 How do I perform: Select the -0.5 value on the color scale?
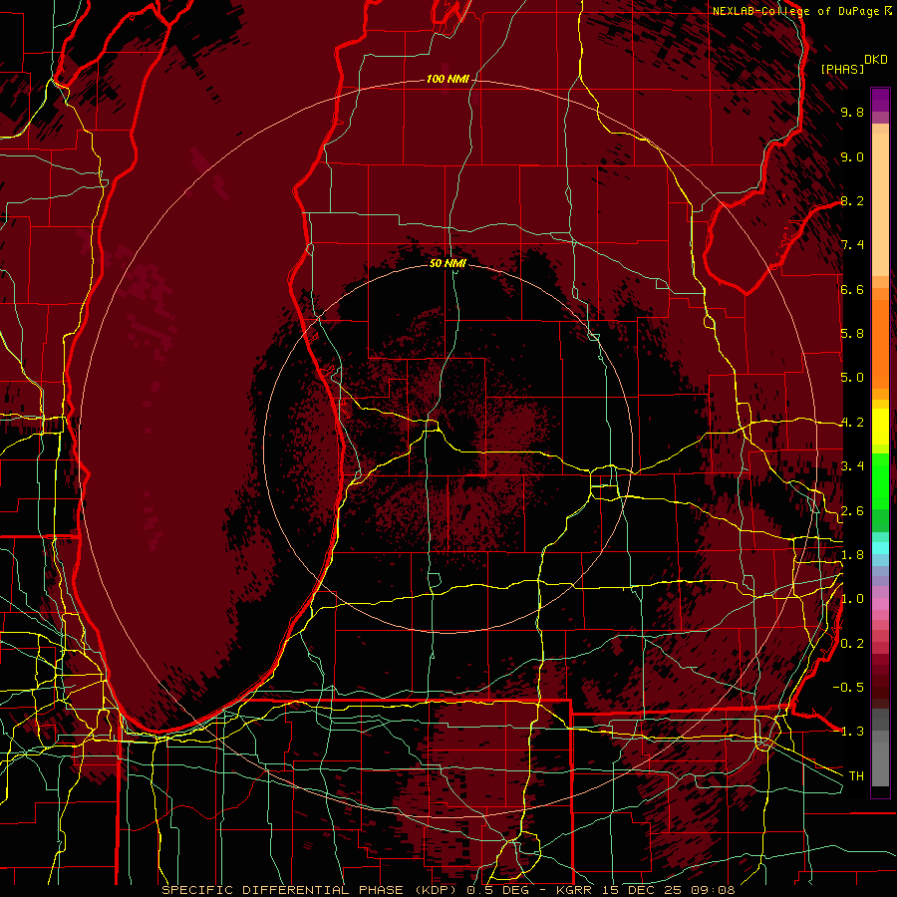pos(848,688)
